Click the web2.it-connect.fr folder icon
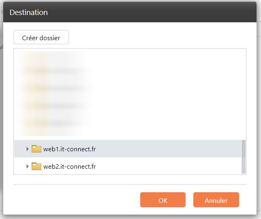This screenshot has width=261, height=219. click(x=36, y=166)
